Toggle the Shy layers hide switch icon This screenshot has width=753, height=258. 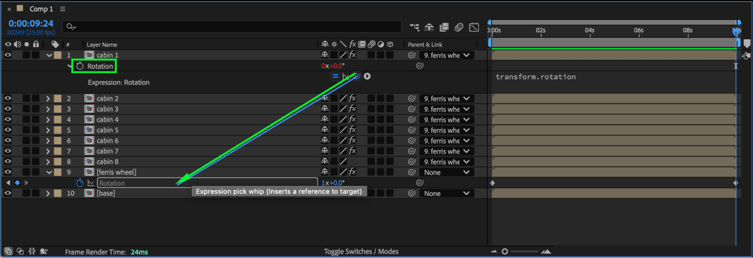[x=429, y=27]
